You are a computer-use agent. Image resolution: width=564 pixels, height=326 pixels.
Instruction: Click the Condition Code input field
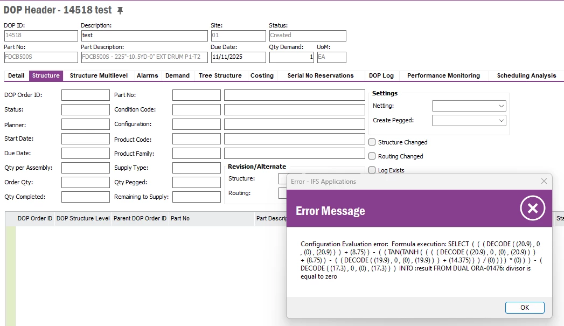pos(197,109)
